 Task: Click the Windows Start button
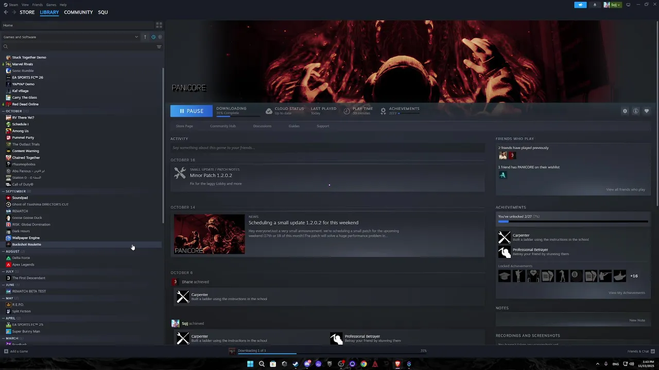[250, 364]
